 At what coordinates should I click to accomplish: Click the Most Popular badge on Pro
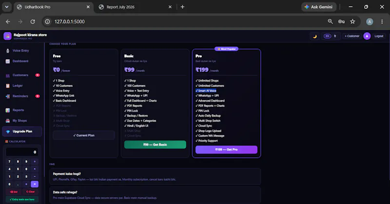pyautogui.click(x=227, y=49)
